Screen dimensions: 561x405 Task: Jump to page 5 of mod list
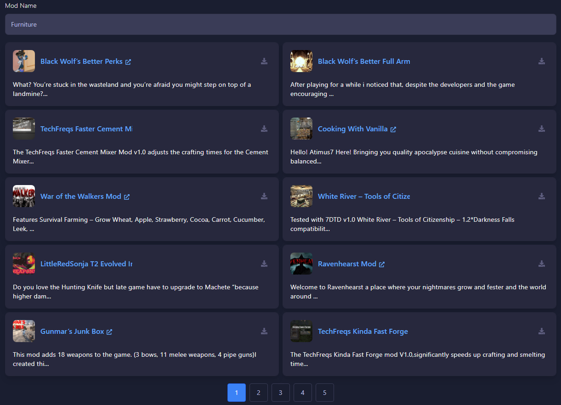(325, 393)
